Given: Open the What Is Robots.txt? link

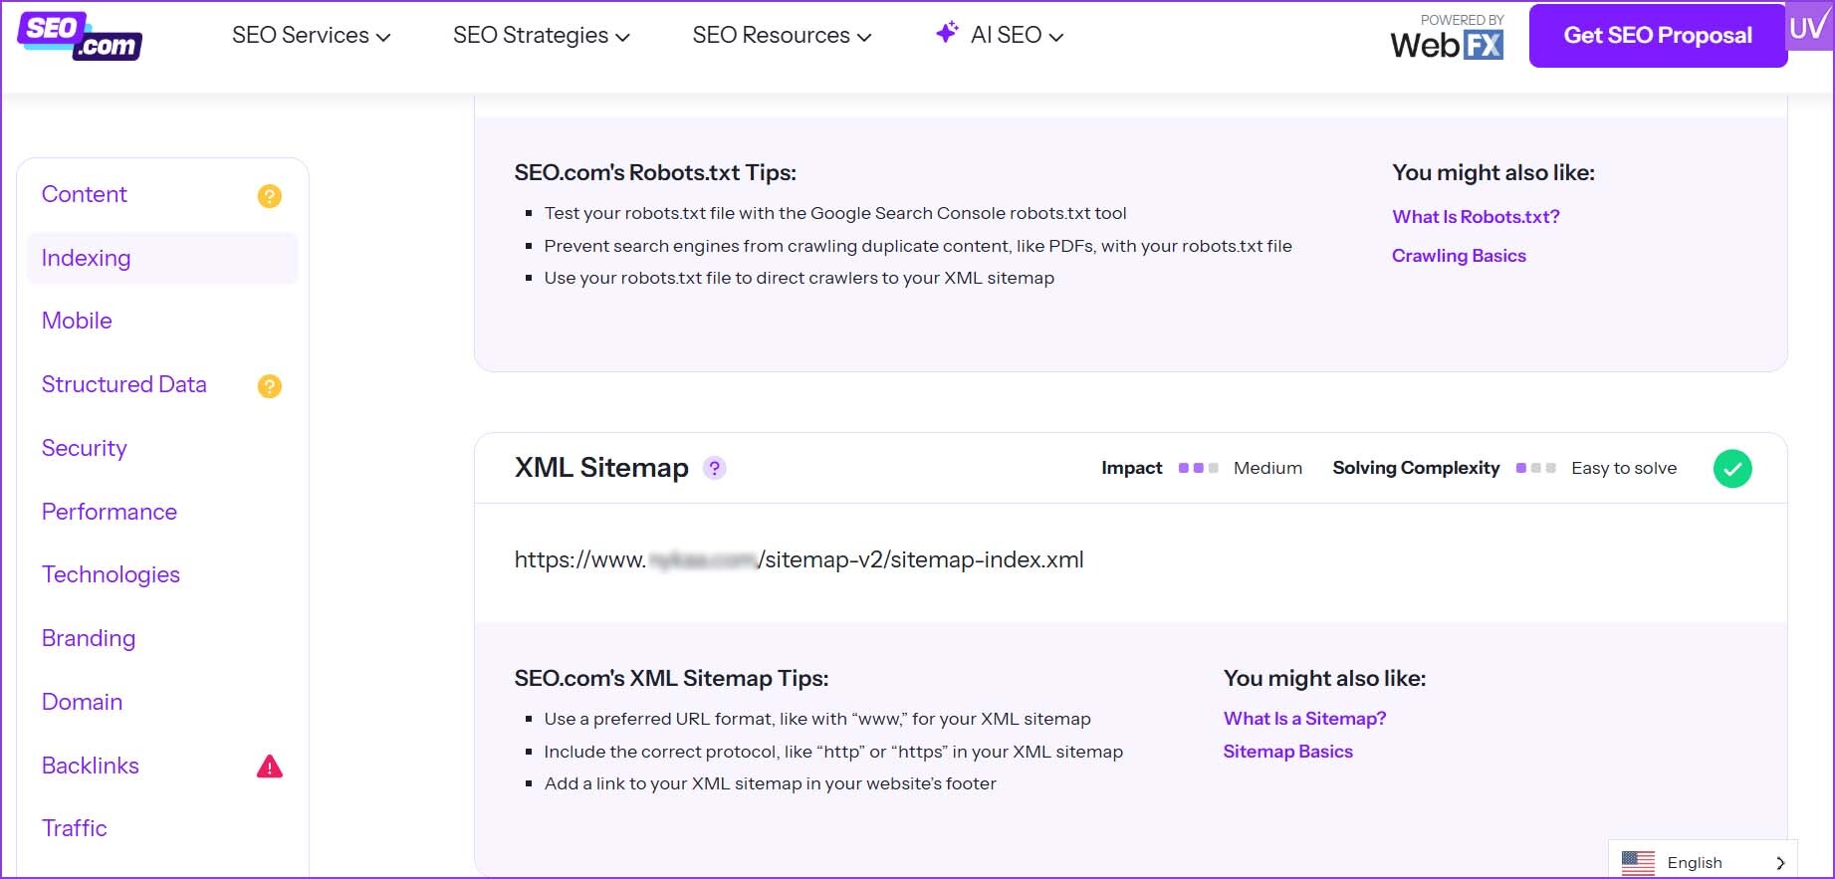Looking at the screenshot, I should point(1476,217).
